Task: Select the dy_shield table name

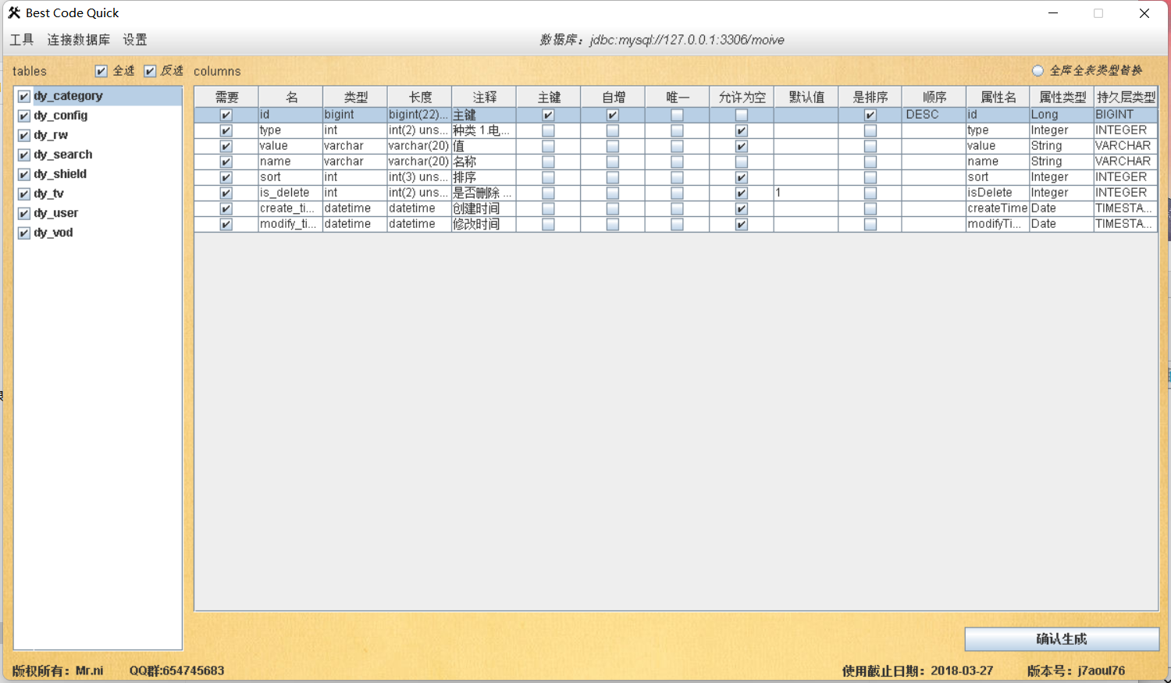Action: coord(60,174)
